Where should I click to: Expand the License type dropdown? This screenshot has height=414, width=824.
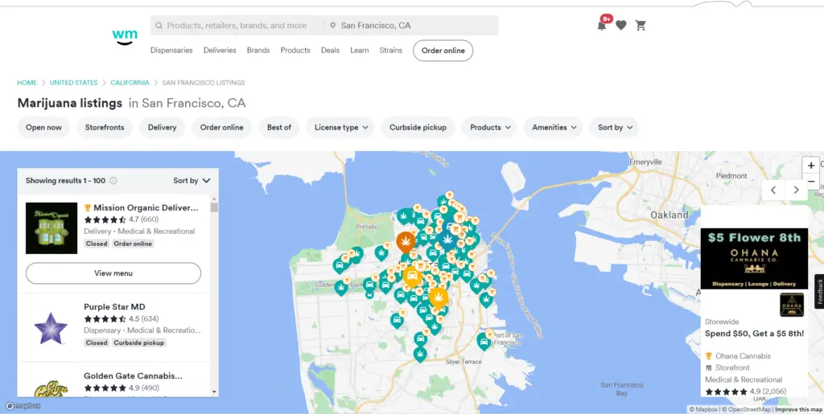coord(340,128)
